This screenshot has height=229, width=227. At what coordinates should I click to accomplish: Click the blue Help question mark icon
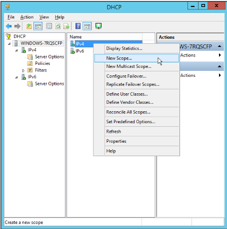click(78, 26)
